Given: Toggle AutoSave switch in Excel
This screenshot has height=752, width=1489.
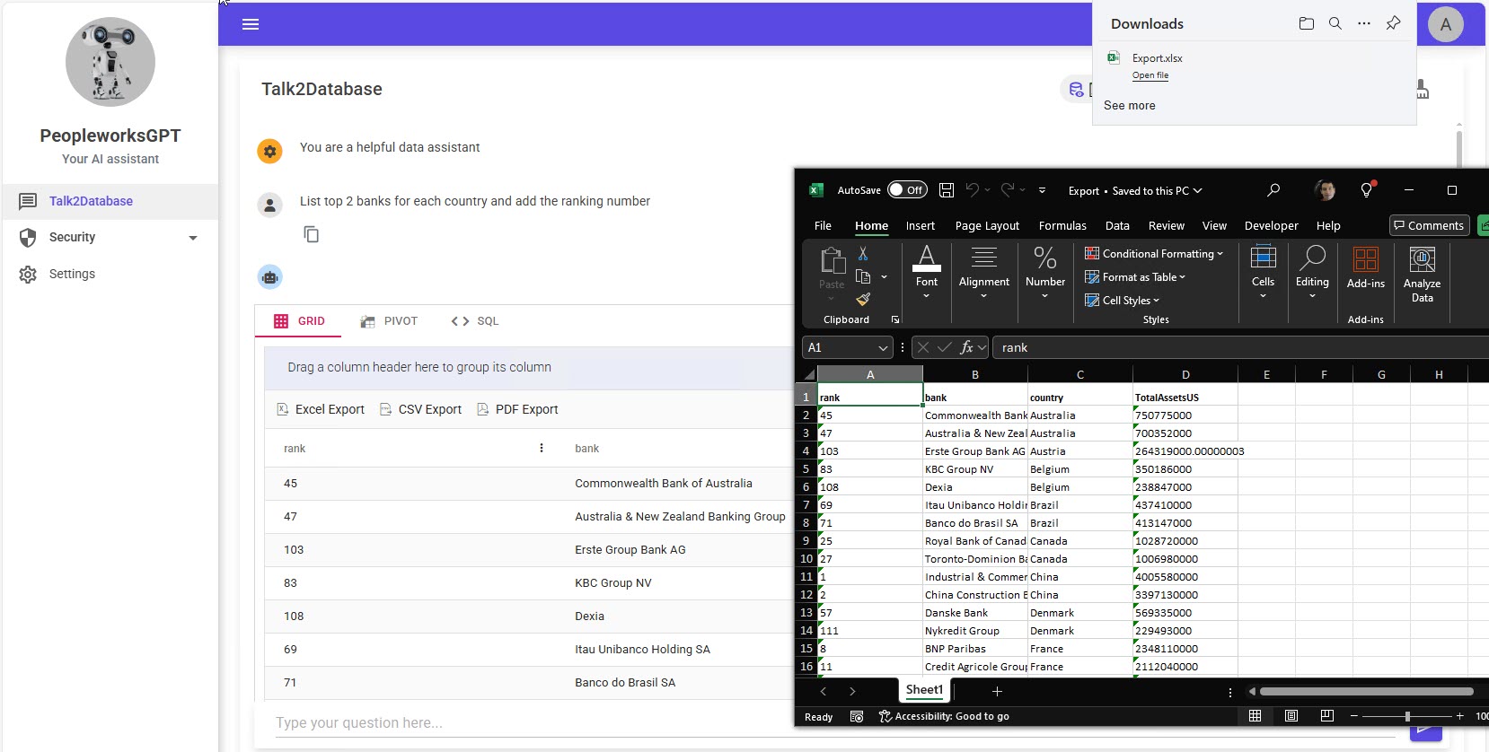Looking at the screenshot, I should tap(907, 189).
